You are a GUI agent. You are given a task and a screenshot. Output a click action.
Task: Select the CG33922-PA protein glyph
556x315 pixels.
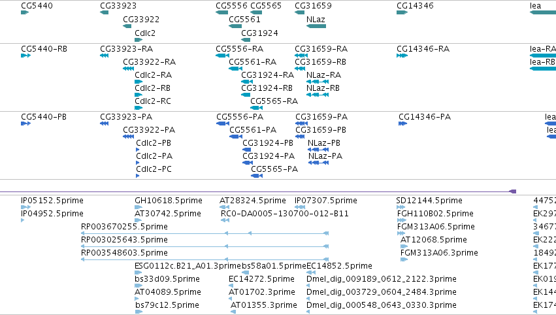point(128,137)
